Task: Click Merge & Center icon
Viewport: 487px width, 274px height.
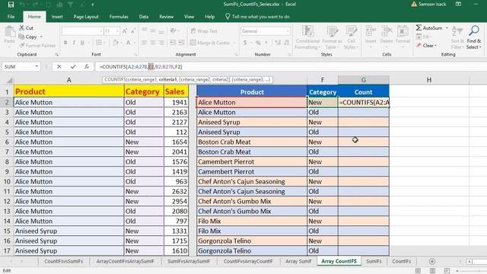Action: [193, 43]
